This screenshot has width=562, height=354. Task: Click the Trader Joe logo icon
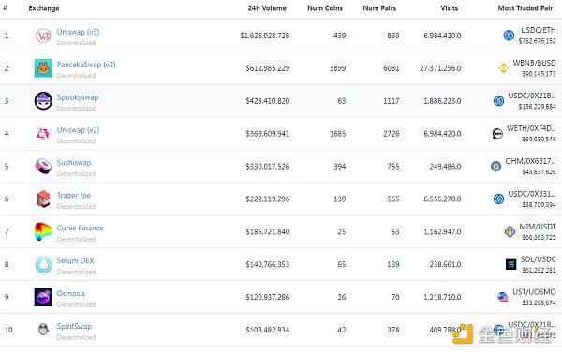[43, 199]
